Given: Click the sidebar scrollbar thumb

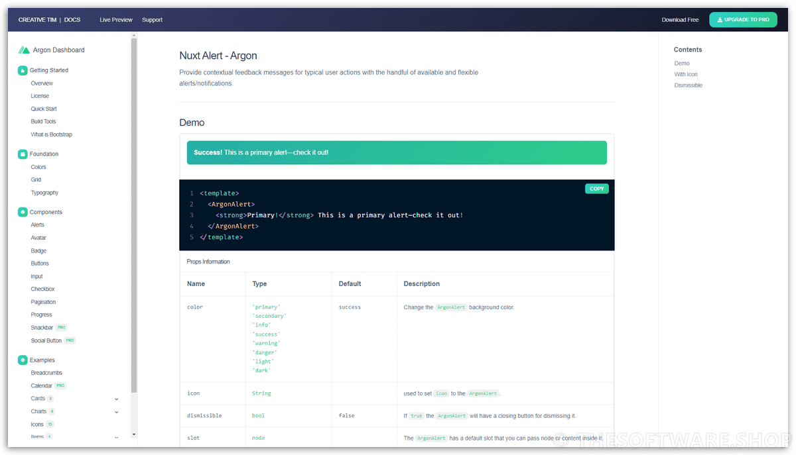Looking at the screenshot, I should [134, 215].
